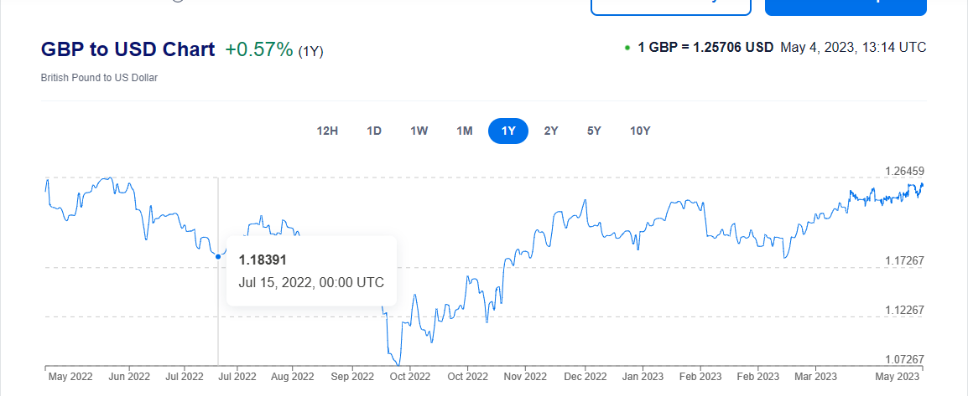Switch to the 2Y chart view
The width and height of the screenshot is (968, 396).
[551, 131]
